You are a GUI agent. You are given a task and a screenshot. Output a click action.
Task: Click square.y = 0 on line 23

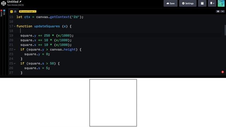click(37, 54)
